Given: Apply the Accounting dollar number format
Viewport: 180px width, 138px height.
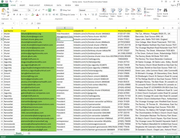Looking at the screenshot, I should tap(81, 15).
